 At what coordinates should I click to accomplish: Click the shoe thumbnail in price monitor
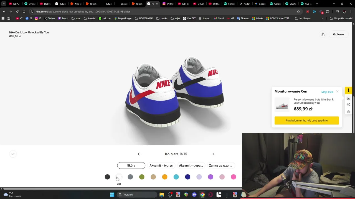tap(282, 105)
